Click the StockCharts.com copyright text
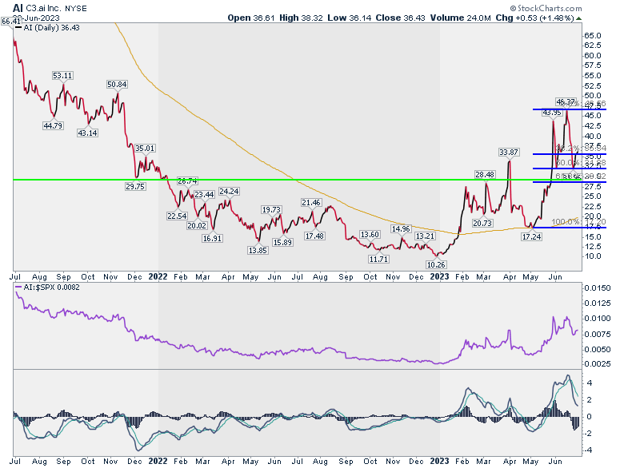 point(546,8)
